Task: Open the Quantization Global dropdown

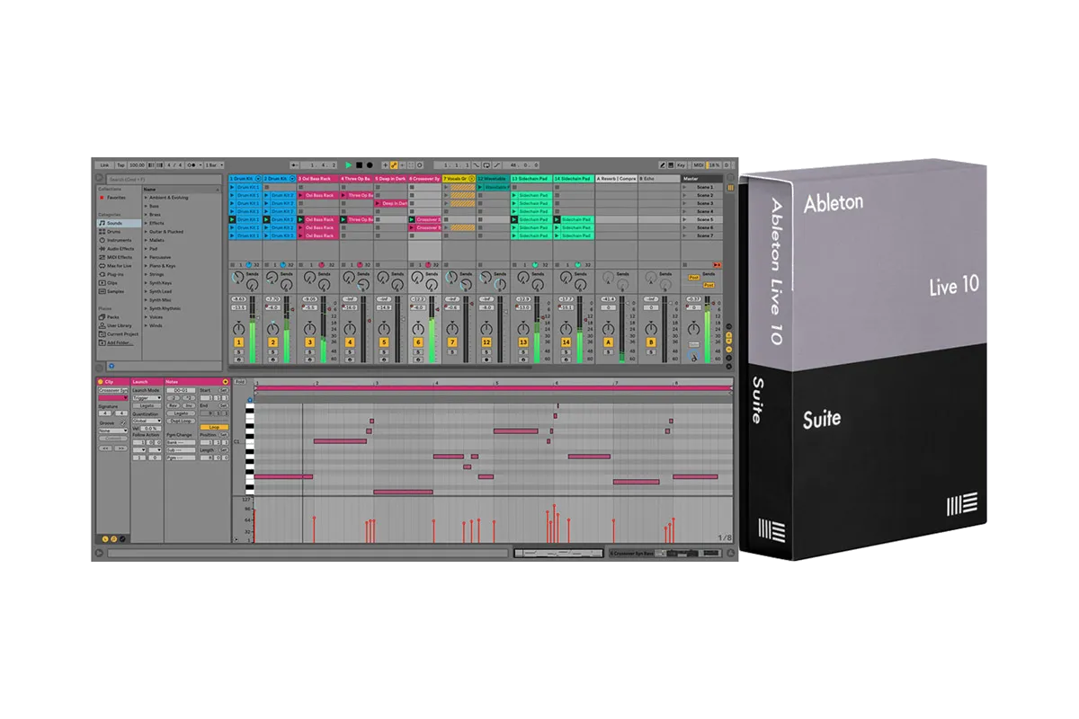Action: point(147,420)
